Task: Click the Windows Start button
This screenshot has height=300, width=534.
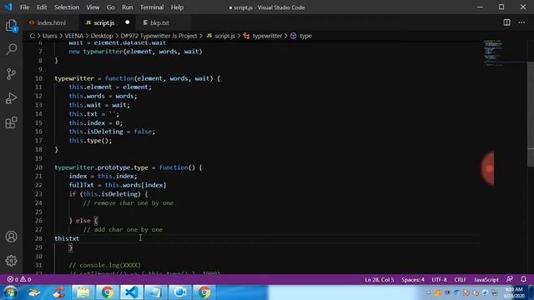Action: (x=9, y=292)
